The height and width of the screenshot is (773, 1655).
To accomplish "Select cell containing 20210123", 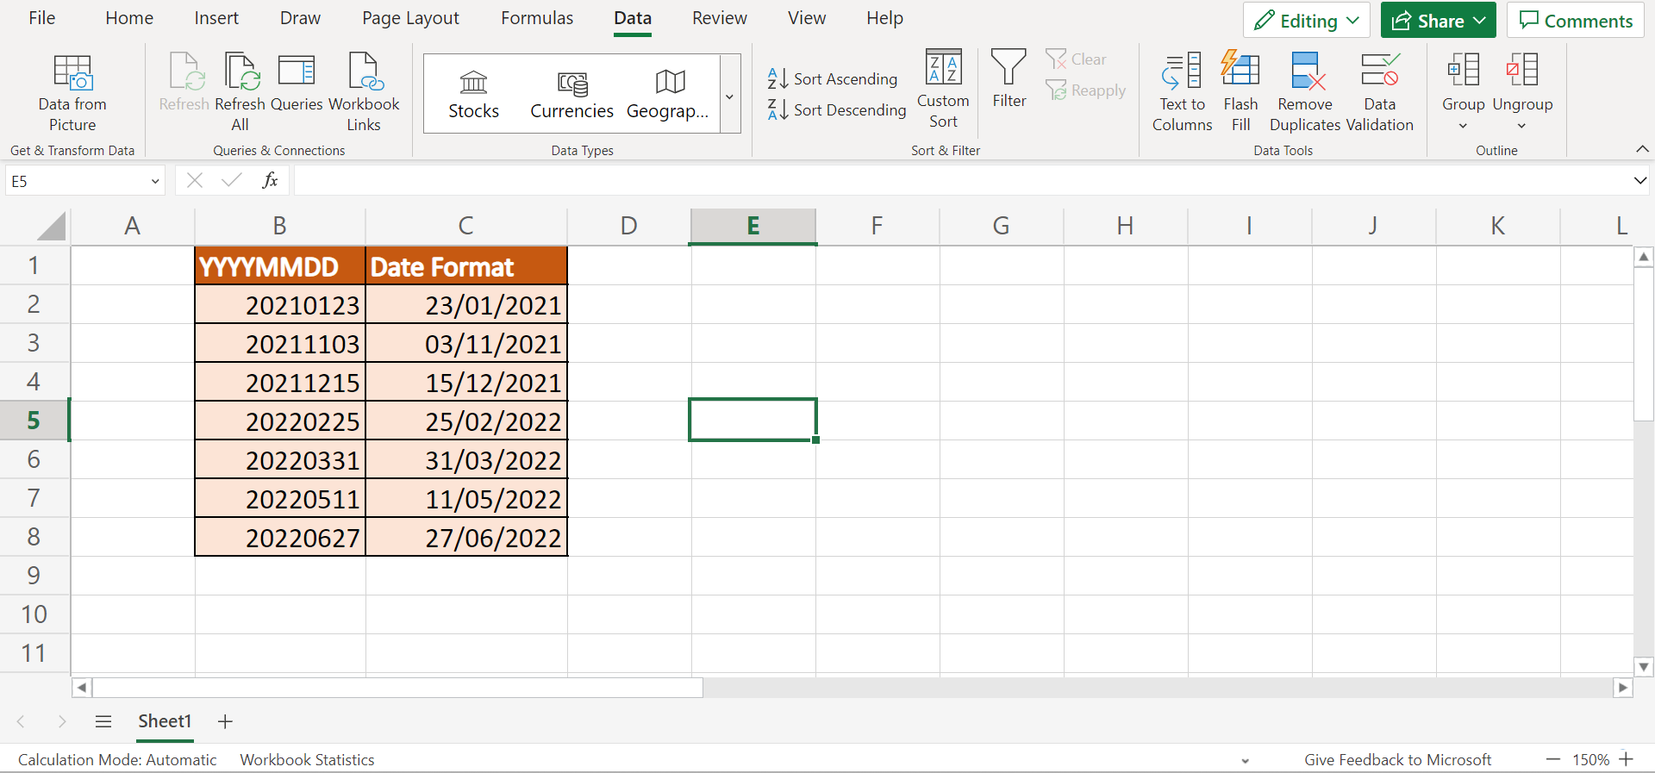I will click(x=280, y=305).
